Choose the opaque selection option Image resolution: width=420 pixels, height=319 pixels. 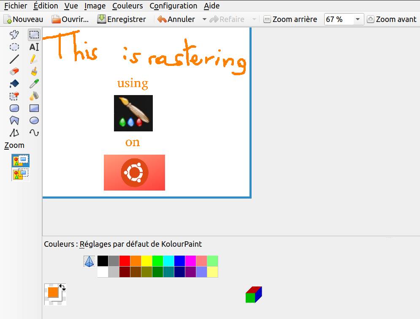pos(21,161)
